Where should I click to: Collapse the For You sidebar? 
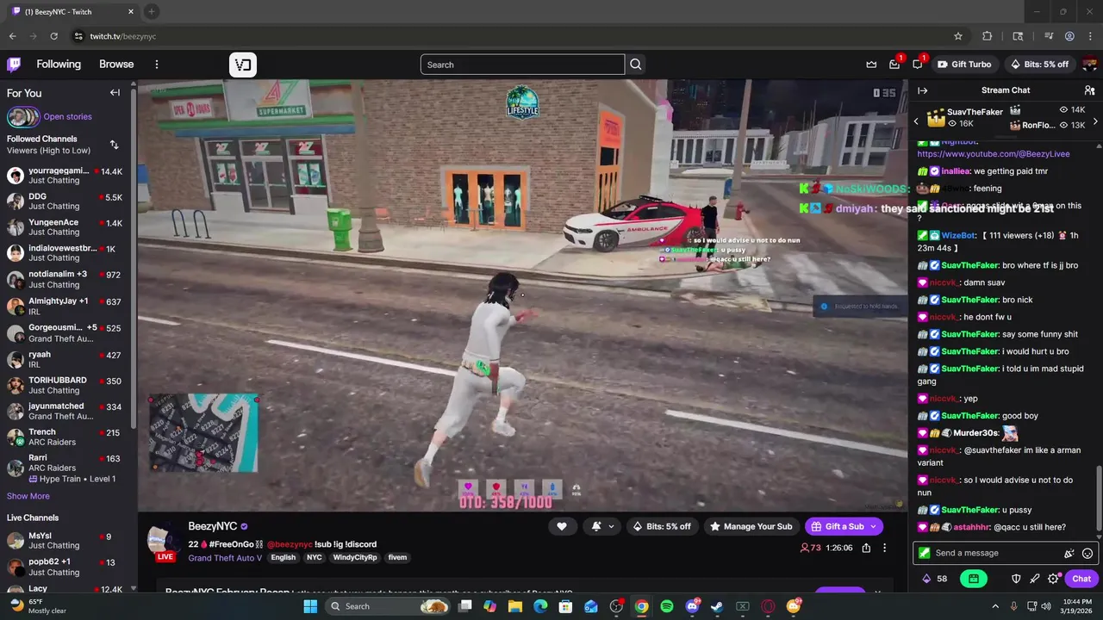tap(115, 93)
